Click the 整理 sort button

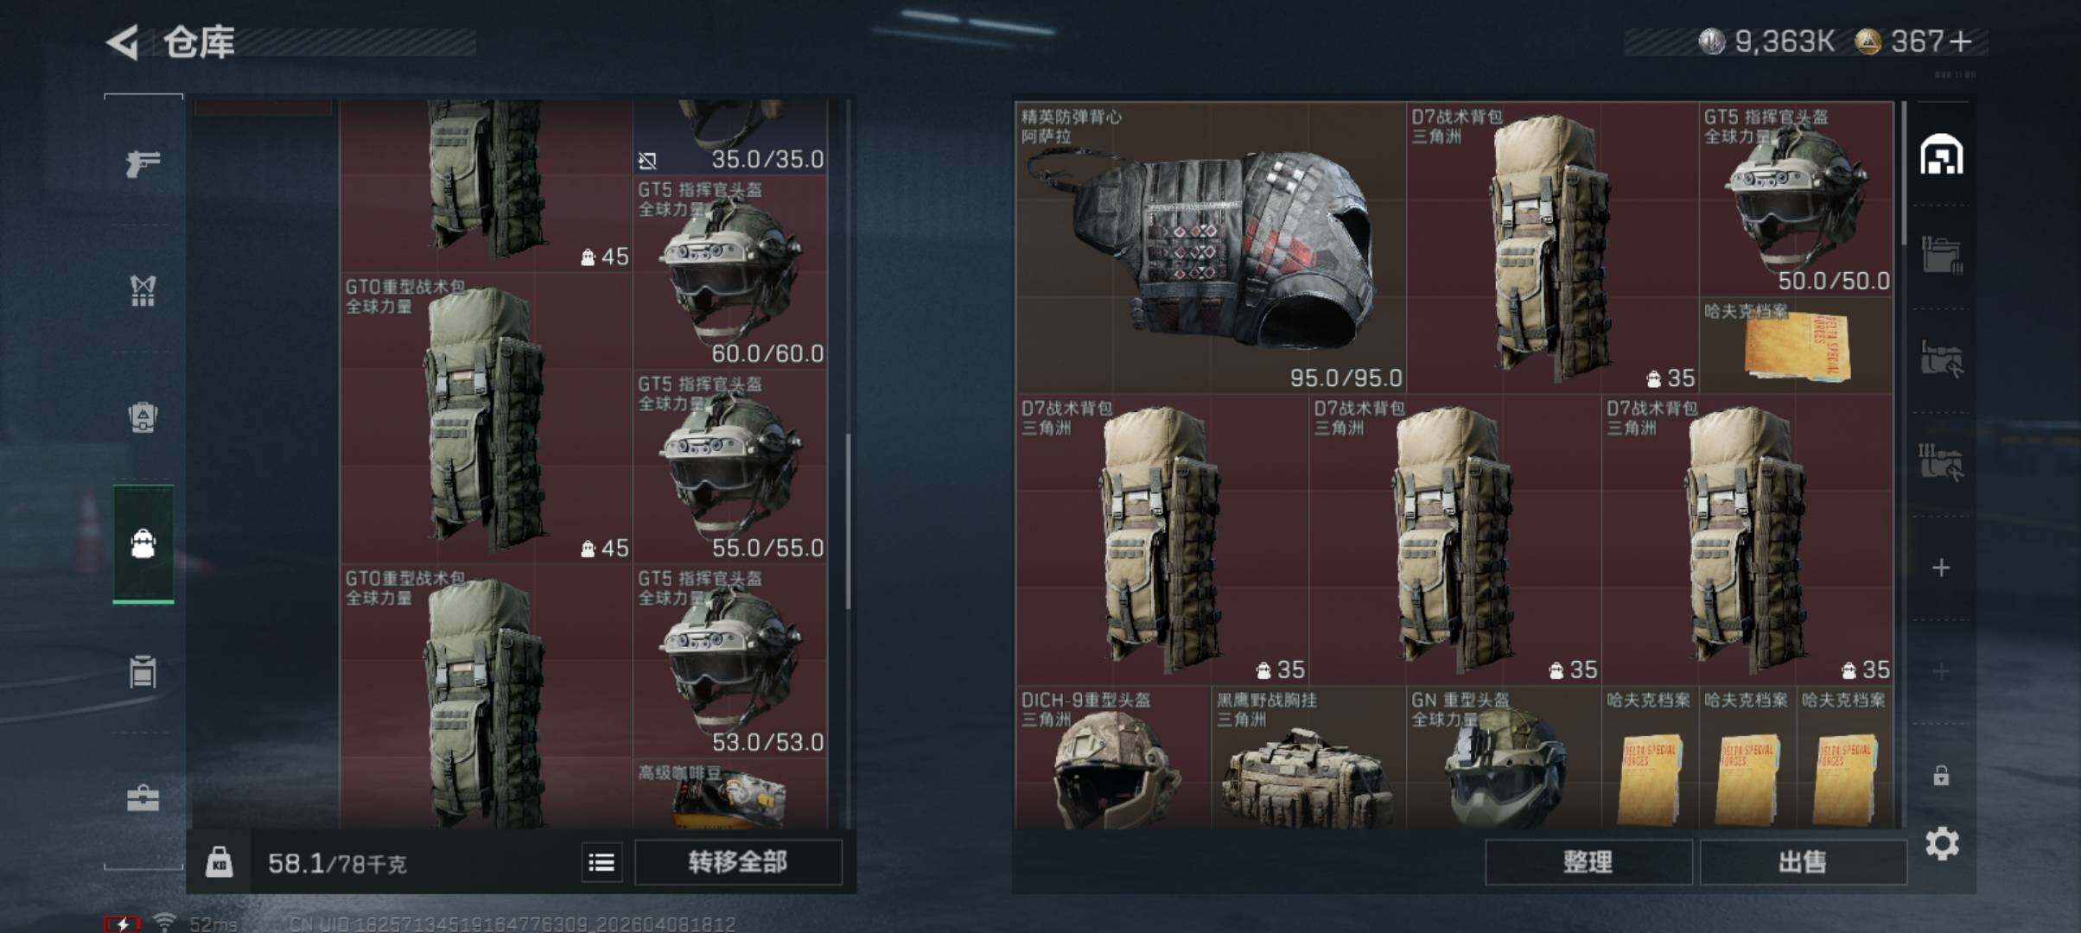[x=1588, y=862]
